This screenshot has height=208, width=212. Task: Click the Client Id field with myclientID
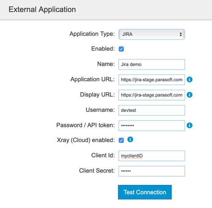click(x=152, y=156)
